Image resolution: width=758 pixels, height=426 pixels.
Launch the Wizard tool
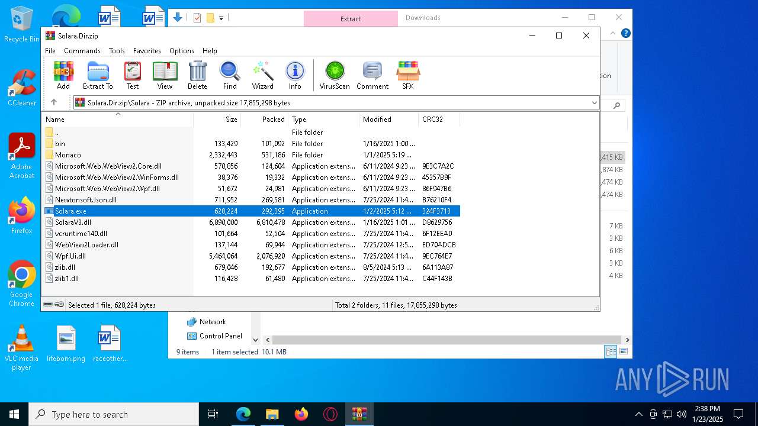pyautogui.click(x=262, y=76)
